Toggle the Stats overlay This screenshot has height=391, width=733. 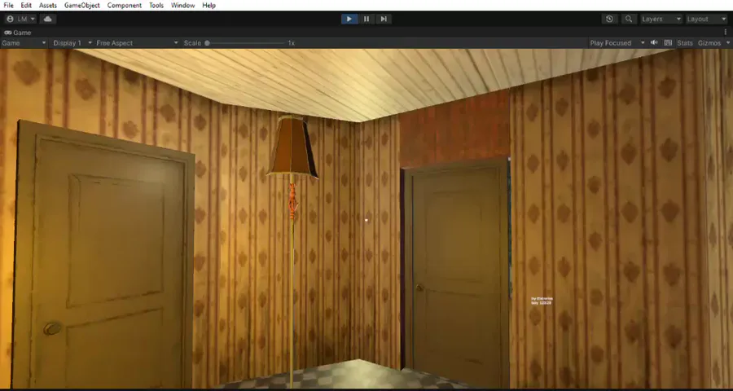pyautogui.click(x=685, y=43)
